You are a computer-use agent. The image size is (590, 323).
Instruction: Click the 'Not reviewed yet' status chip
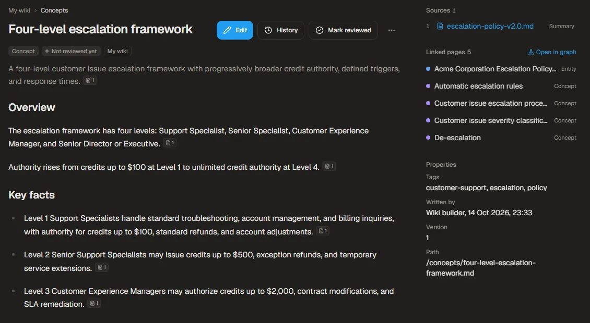coord(71,51)
